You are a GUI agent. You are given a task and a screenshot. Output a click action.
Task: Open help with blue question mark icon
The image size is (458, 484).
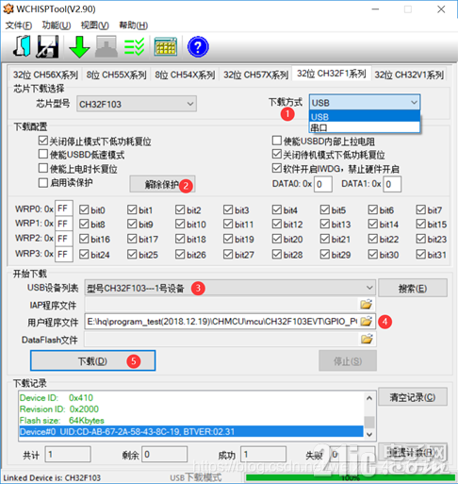pos(198,47)
